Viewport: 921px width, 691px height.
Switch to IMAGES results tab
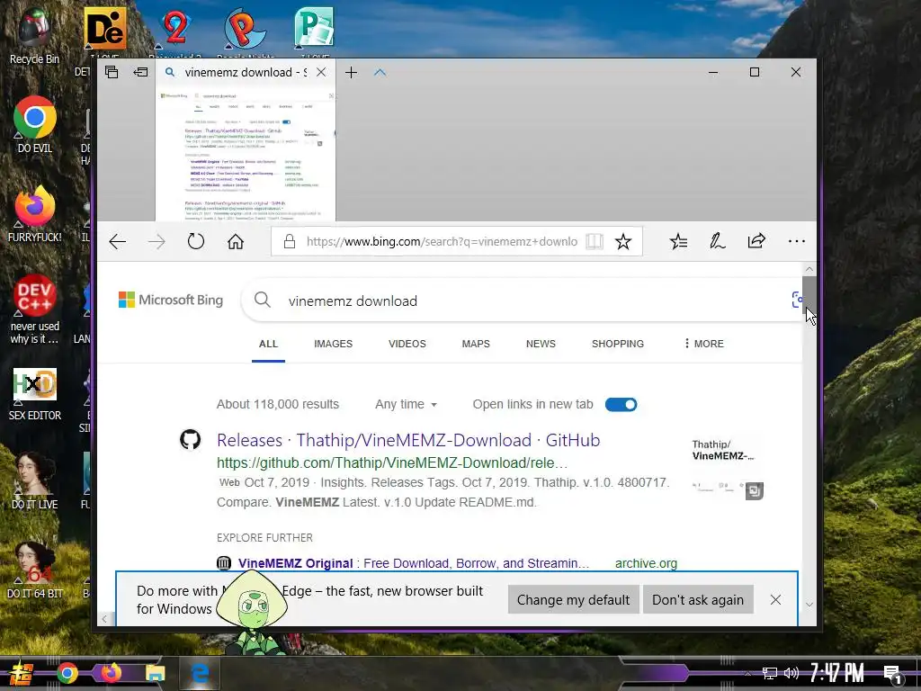point(333,344)
